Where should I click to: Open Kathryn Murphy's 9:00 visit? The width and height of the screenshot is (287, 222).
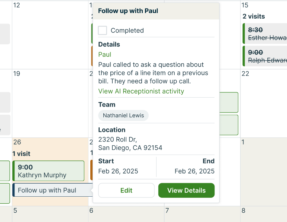pos(48,171)
